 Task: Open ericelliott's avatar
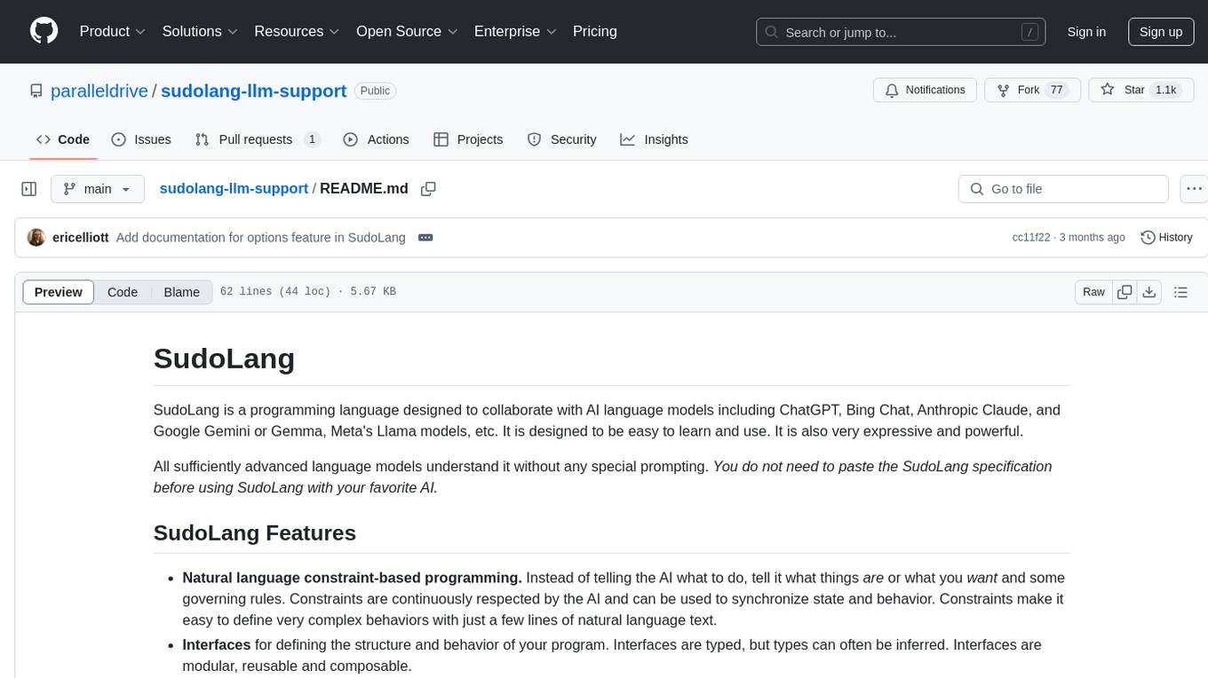pos(36,238)
